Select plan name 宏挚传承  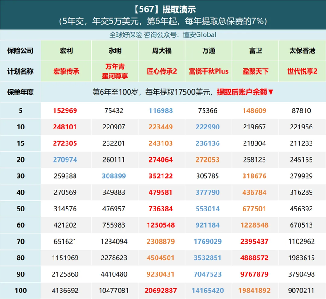pos(66,71)
